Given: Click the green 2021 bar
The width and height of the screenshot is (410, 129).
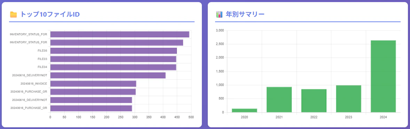Looking at the screenshot, I should click(279, 100).
